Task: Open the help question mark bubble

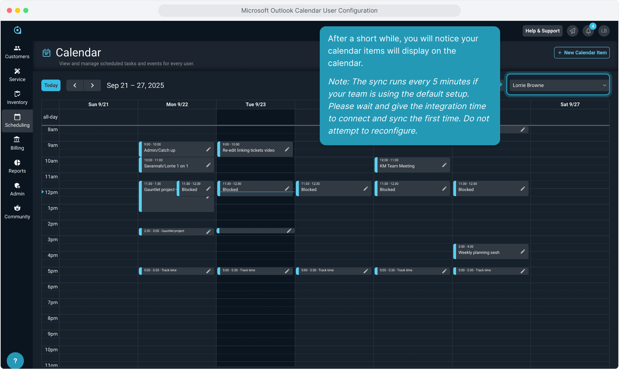Action: coord(15,360)
